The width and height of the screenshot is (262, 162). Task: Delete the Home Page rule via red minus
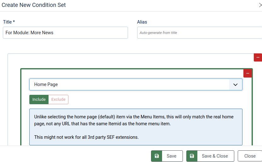(x=247, y=73)
